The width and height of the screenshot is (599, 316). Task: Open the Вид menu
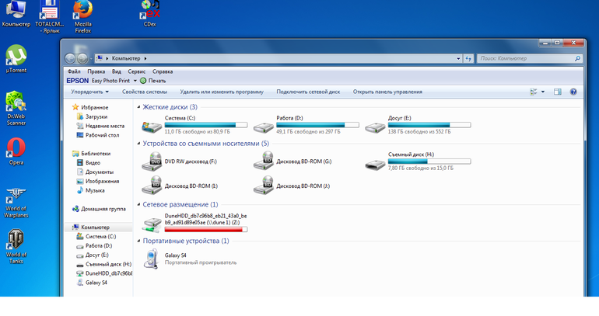click(117, 71)
